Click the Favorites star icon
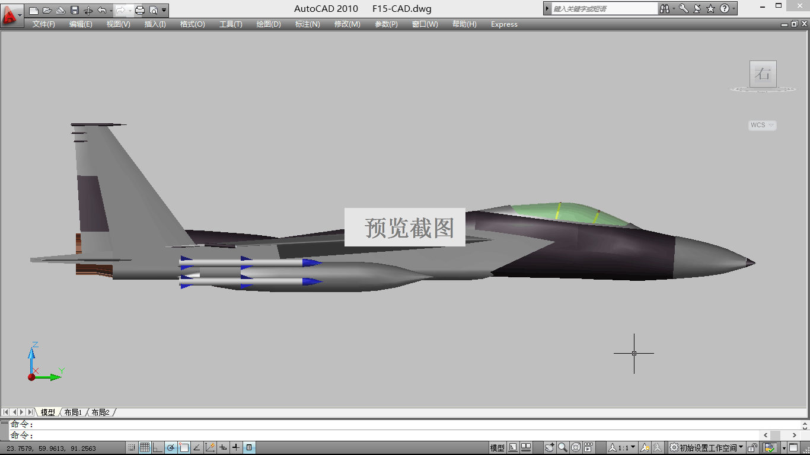 coord(710,9)
